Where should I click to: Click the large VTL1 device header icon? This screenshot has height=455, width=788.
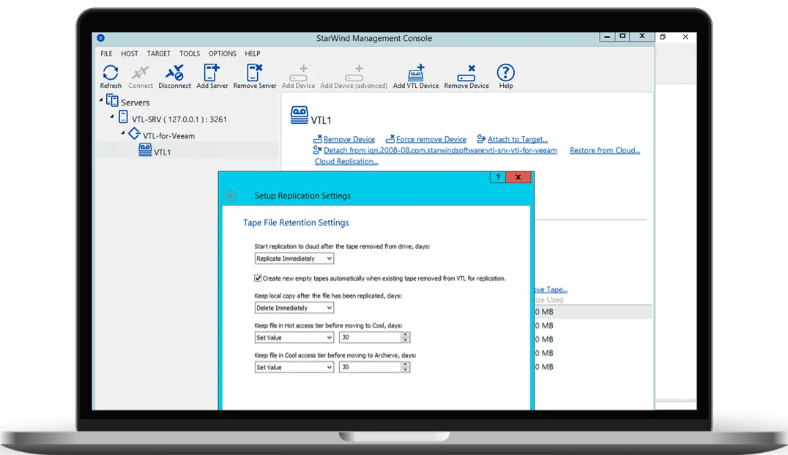point(299,115)
